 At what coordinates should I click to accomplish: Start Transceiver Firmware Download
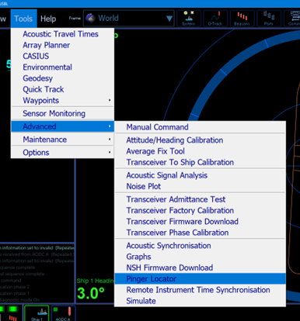(x=200, y=222)
